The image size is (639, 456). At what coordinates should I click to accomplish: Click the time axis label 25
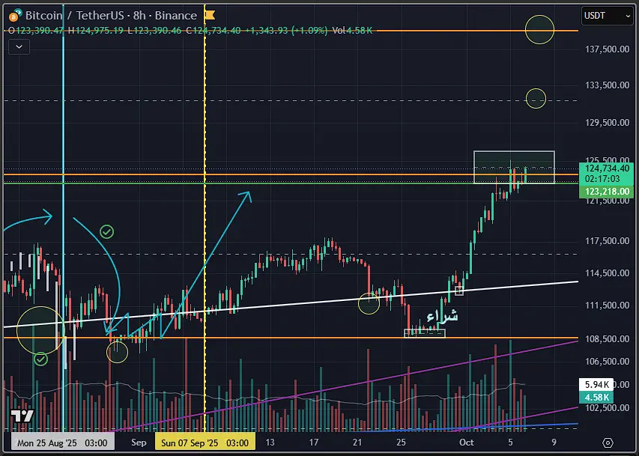pyautogui.click(x=401, y=443)
